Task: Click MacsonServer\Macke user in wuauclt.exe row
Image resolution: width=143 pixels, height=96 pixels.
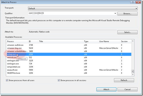Action: click(109, 70)
